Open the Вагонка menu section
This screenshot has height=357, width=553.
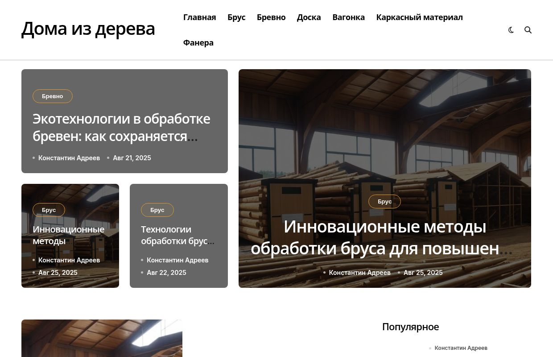pyautogui.click(x=348, y=17)
